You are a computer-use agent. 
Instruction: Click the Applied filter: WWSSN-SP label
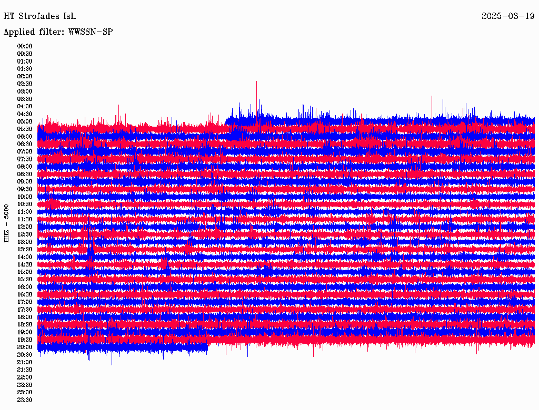pyautogui.click(x=58, y=32)
